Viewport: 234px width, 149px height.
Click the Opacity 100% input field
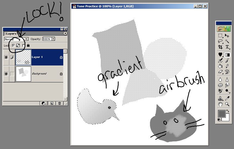[47, 39]
